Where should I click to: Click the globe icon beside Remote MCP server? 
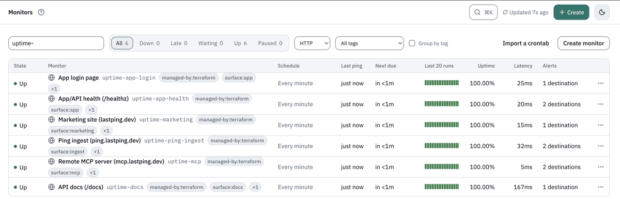pos(52,161)
